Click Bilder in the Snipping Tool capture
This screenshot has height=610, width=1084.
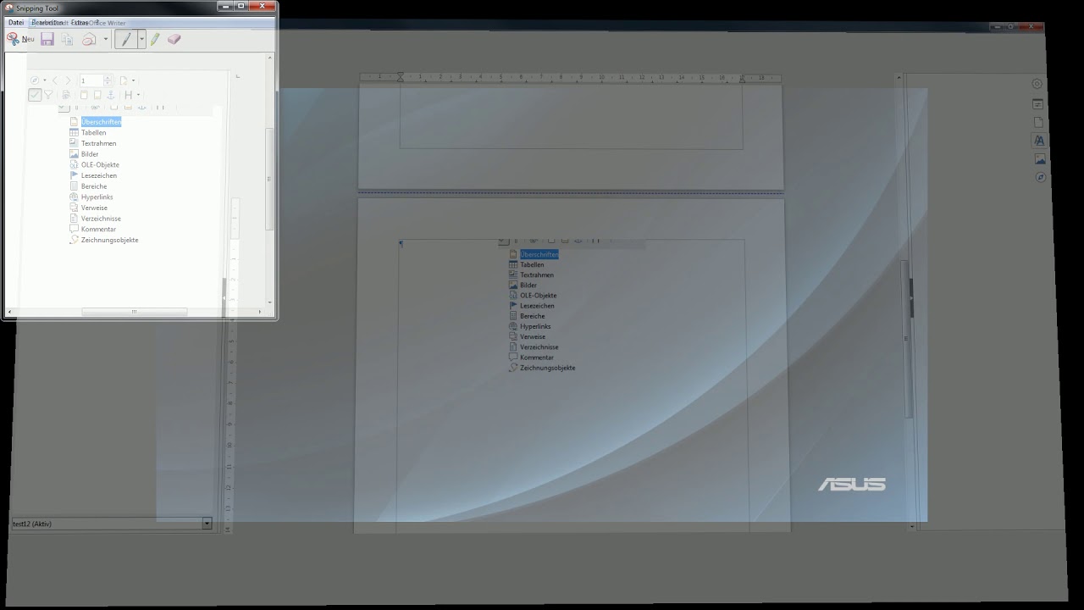coord(90,154)
